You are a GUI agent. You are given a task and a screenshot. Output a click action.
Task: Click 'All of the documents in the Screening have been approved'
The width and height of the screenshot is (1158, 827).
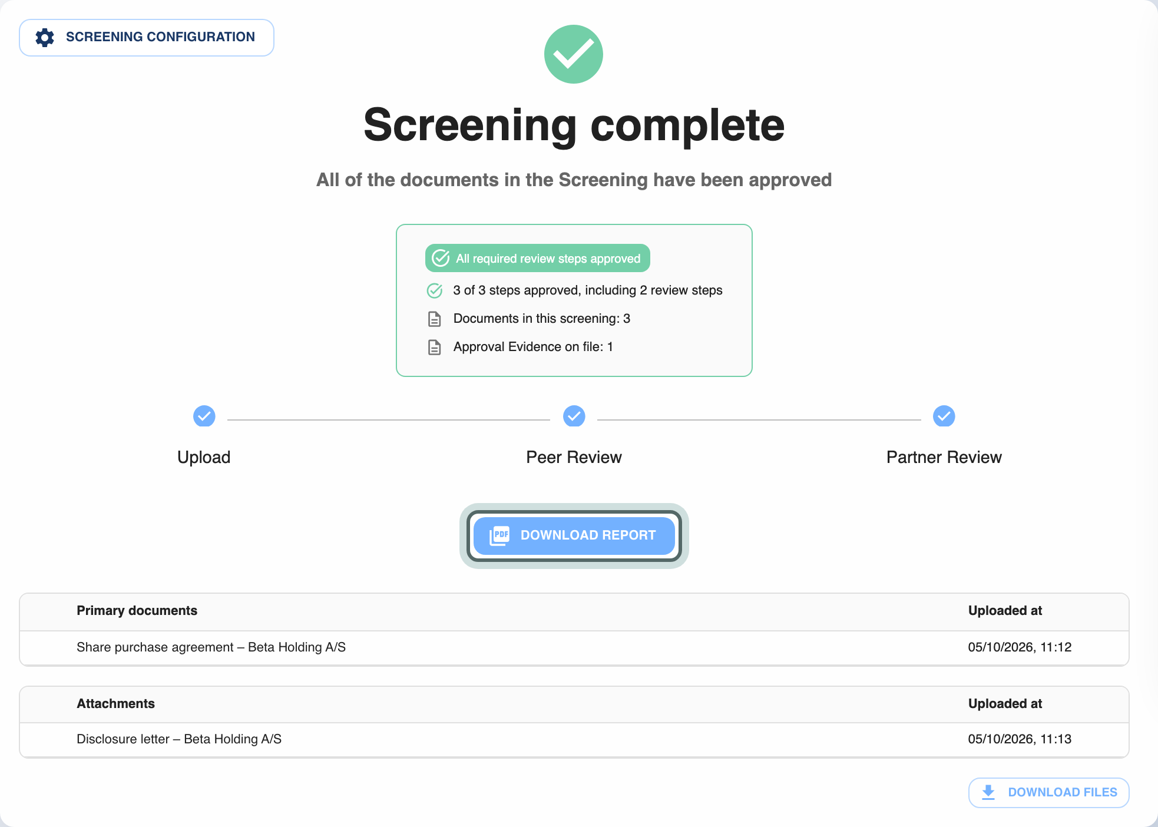[x=574, y=180]
